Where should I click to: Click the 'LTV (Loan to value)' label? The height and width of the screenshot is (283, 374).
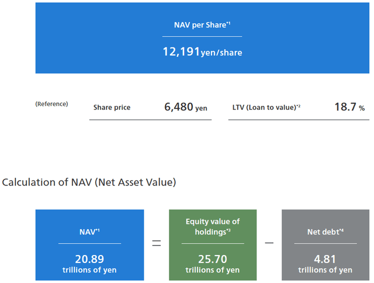coord(266,108)
